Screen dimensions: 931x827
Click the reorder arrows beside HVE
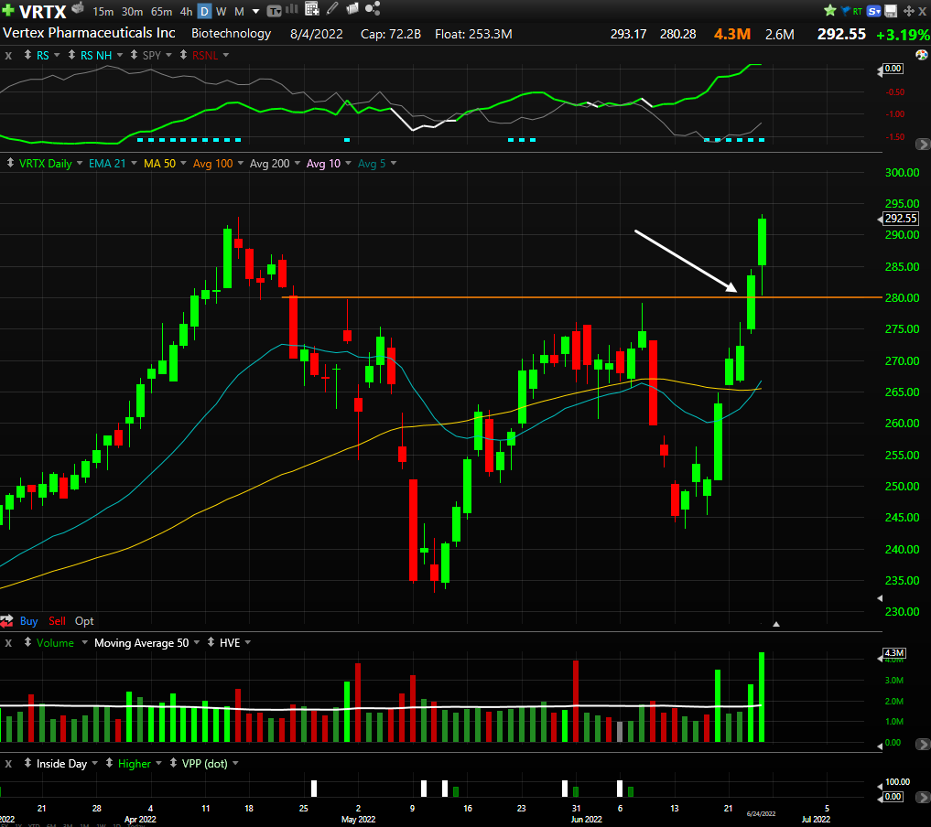pos(211,642)
